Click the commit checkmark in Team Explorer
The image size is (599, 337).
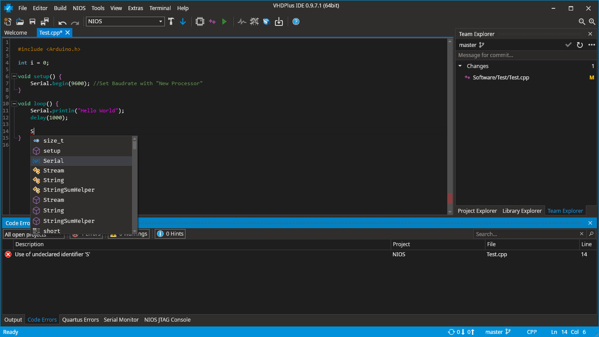(x=568, y=45)
